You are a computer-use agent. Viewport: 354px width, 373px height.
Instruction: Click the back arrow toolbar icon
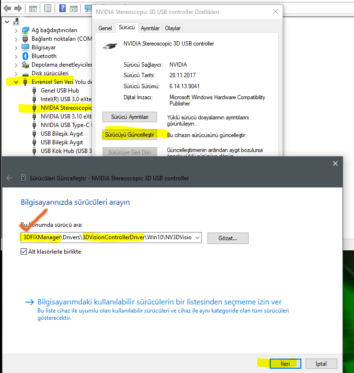[x=7, y=8]
